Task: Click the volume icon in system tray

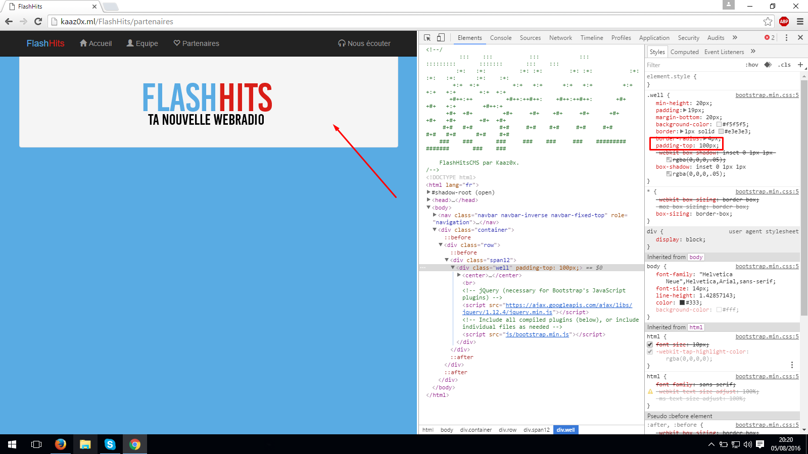Action: (x=748, y=444)
